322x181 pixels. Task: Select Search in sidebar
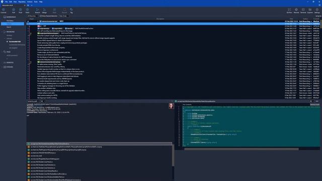tap(9, 27)
